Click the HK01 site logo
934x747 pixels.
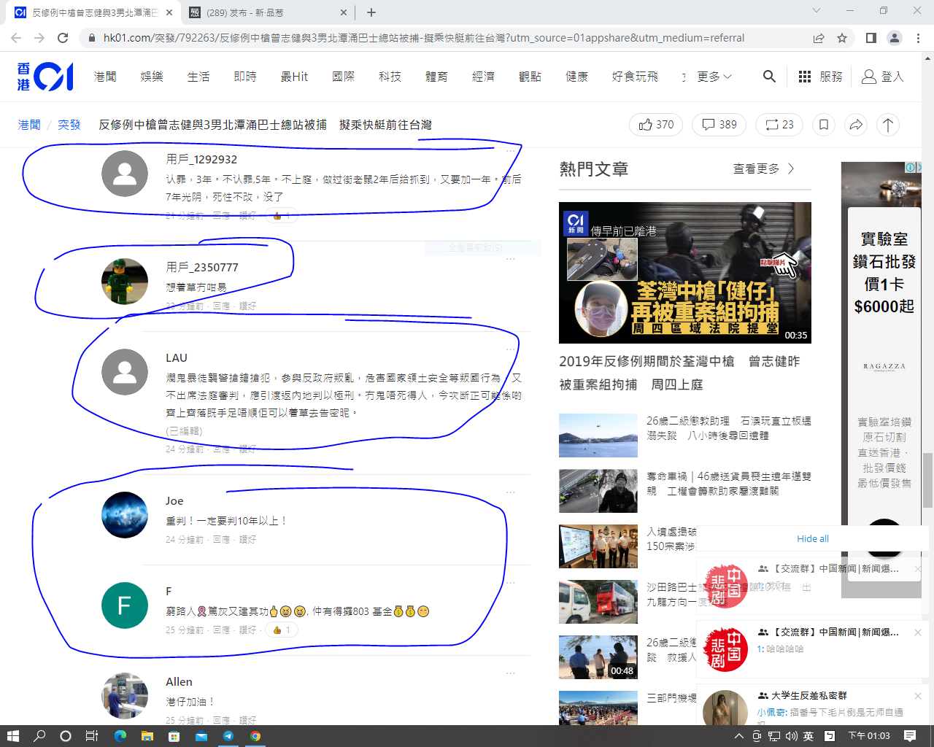45,77
